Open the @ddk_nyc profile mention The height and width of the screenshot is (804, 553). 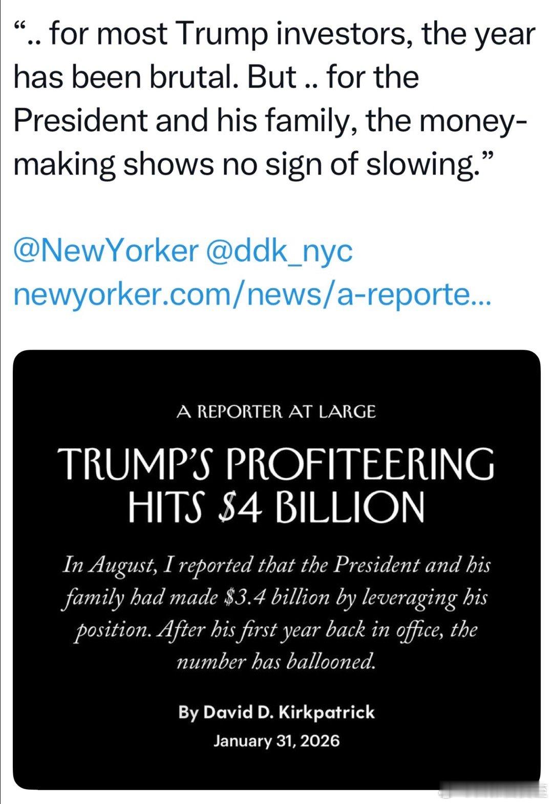[279, 251]
